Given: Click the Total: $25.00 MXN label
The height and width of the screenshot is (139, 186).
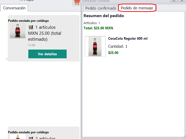Looking at the screenshot, I should click(x=98, y=28).
